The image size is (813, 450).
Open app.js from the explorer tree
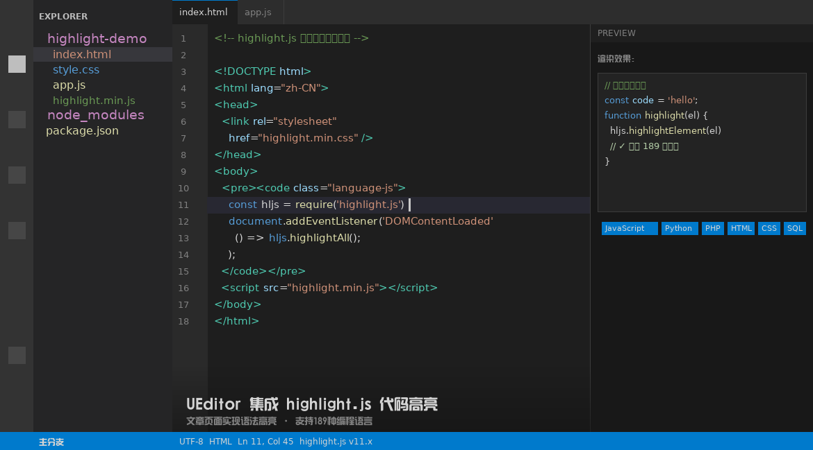69,85
